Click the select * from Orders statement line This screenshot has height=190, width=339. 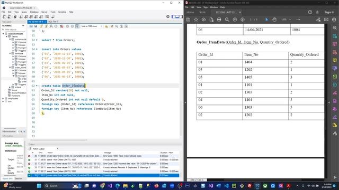click(x=58, y=40)
